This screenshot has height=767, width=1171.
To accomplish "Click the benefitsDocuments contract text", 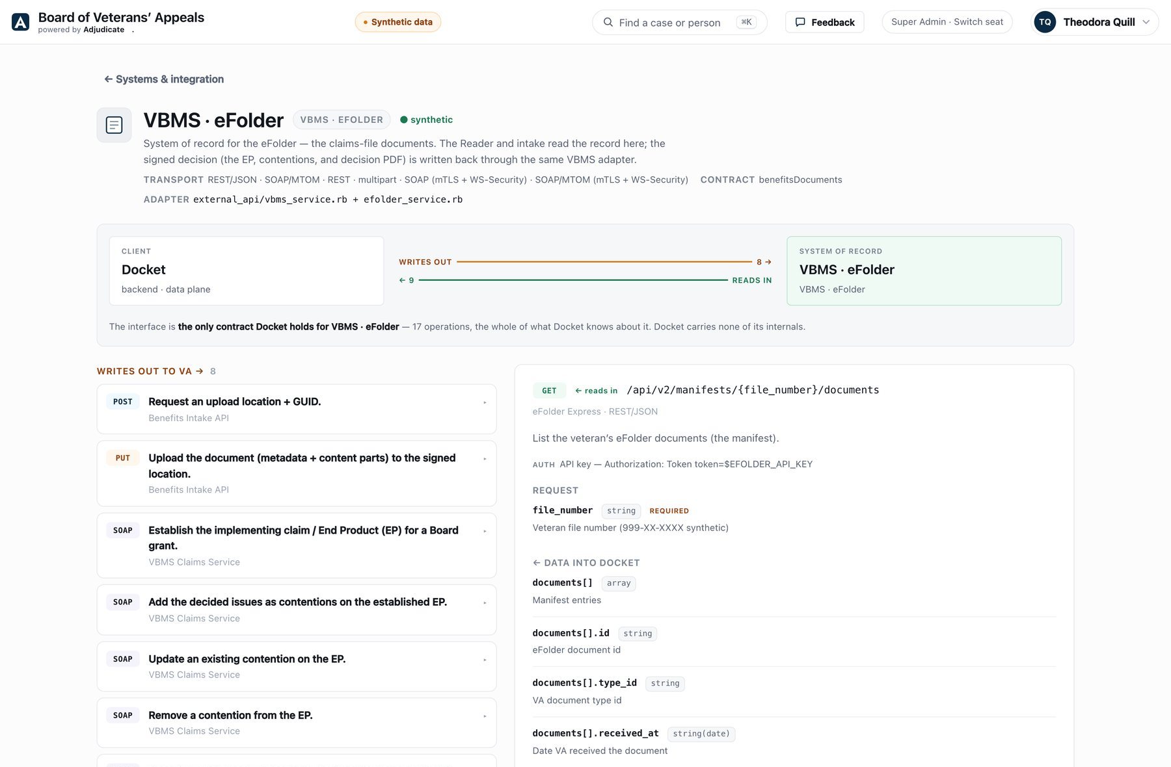I will (x=800, y=179).
